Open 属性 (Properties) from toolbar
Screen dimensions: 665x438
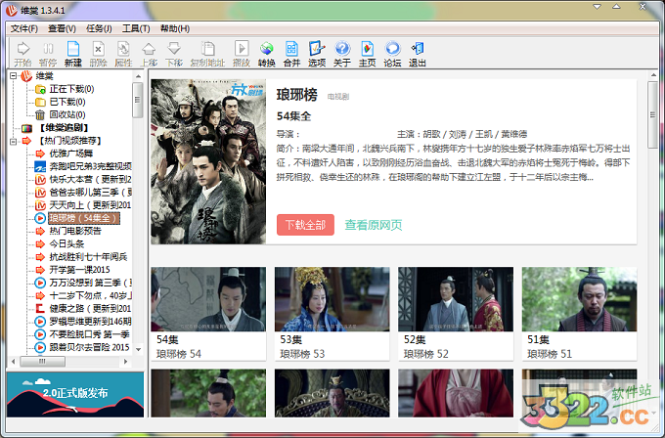click(x=123, y=54)
